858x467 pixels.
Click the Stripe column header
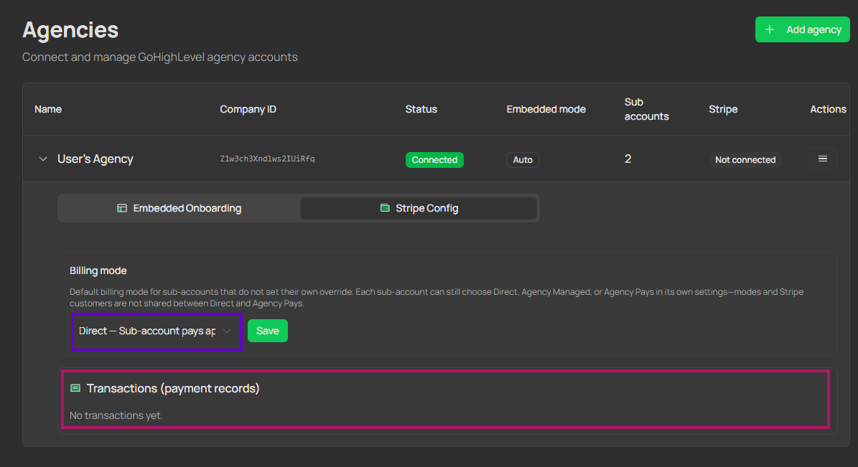click(724, 109)
